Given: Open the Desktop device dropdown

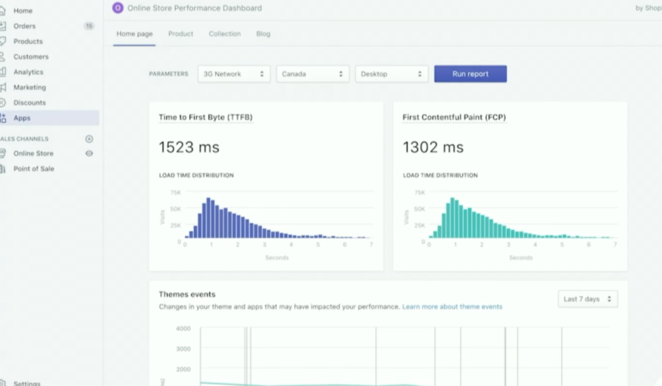Looking at the screenshot, I should pyautogui.click(x=392, y=74).
